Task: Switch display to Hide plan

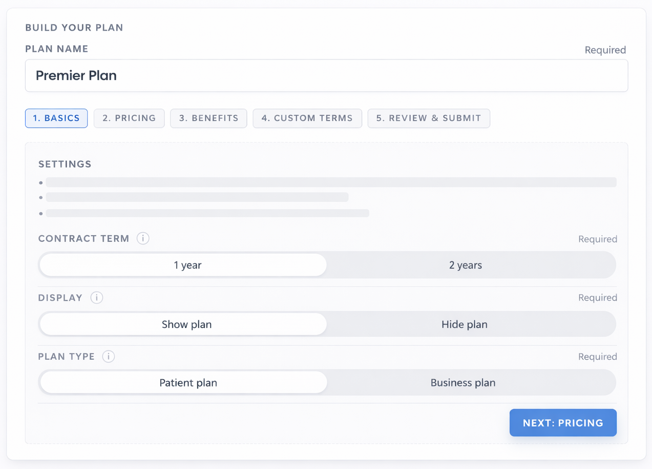Action: (x=464, y=324)
